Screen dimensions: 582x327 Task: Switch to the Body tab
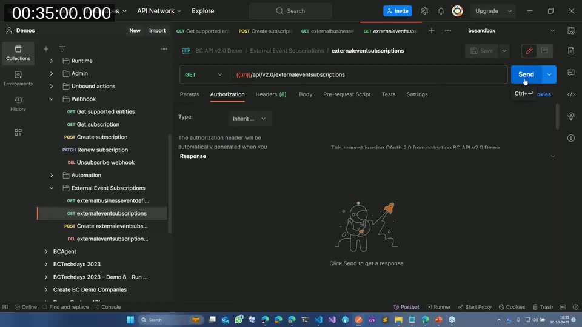306,94
